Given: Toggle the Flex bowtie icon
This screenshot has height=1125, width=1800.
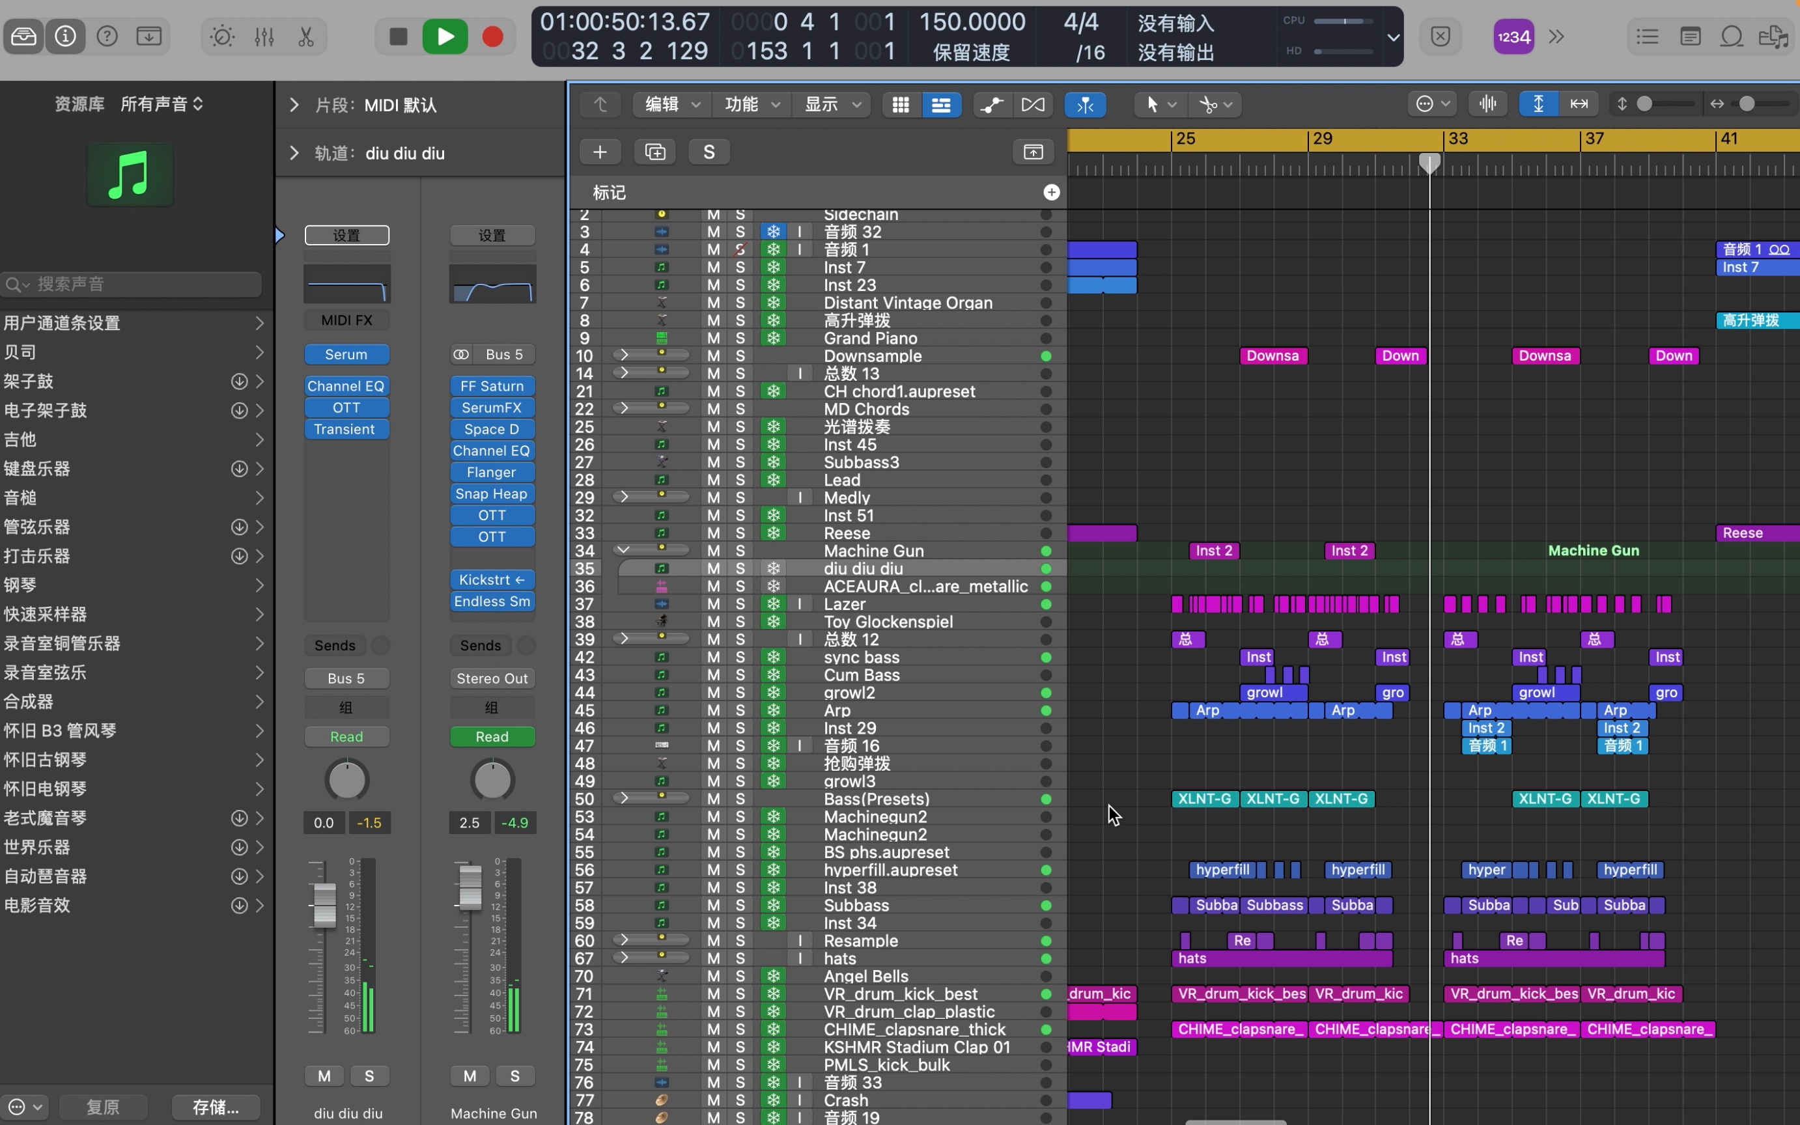Looking at the screenshot, I should point(1033,105).
